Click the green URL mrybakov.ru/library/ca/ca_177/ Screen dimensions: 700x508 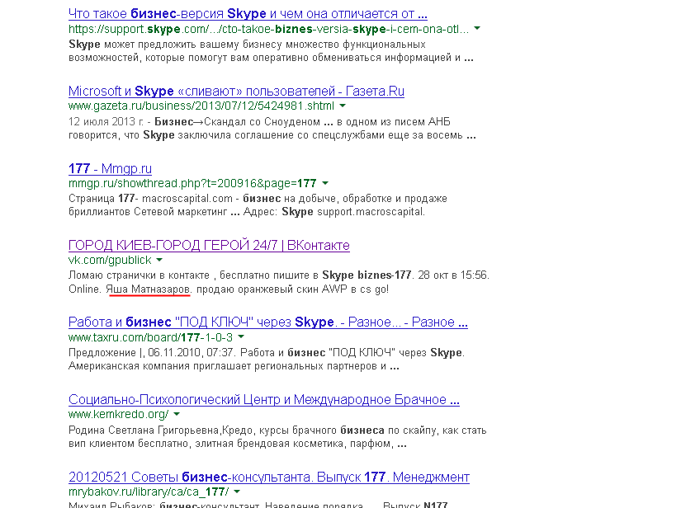coord(149,492)
